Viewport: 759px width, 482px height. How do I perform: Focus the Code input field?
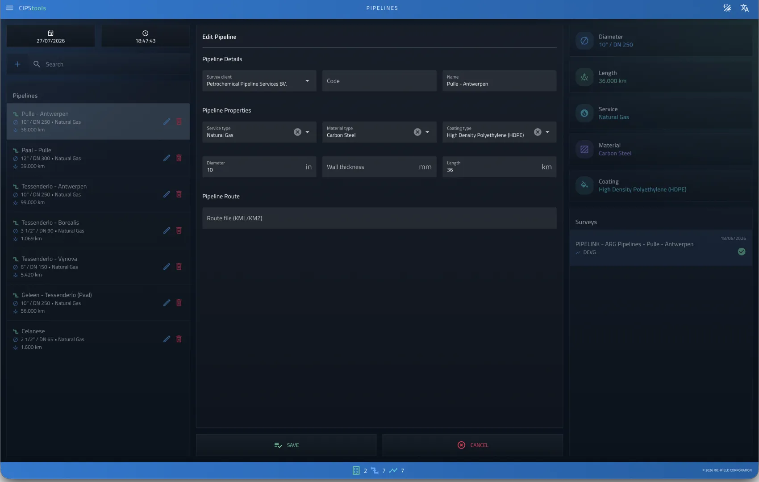[379, 81]
